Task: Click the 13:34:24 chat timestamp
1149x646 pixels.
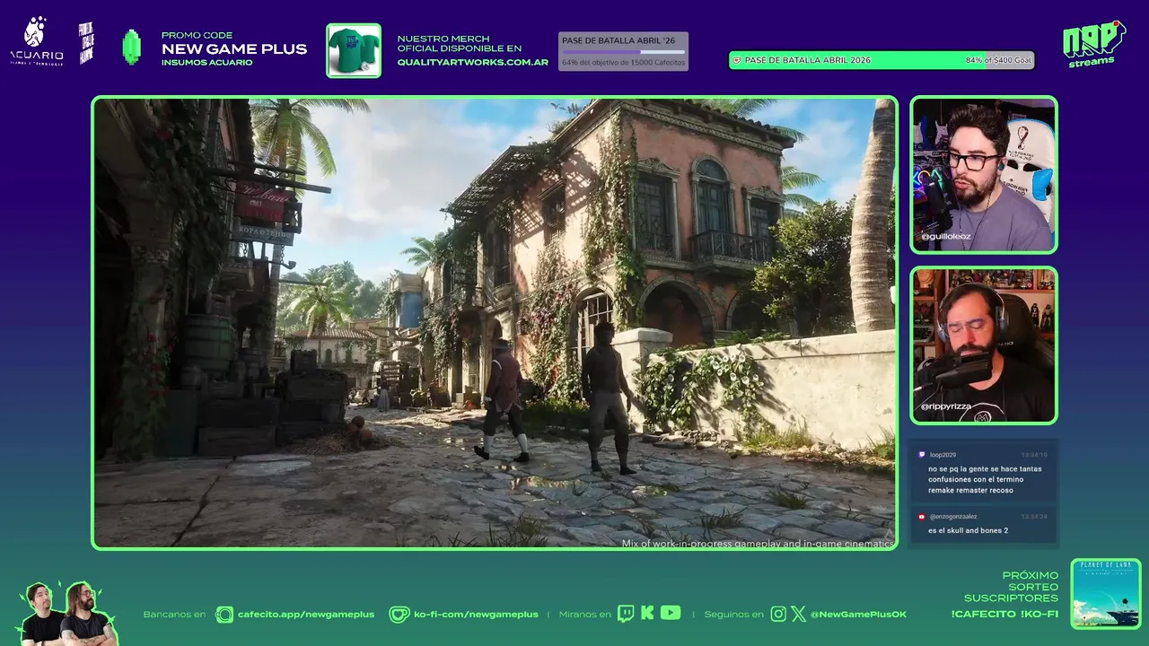Action: coord(1034,517)
